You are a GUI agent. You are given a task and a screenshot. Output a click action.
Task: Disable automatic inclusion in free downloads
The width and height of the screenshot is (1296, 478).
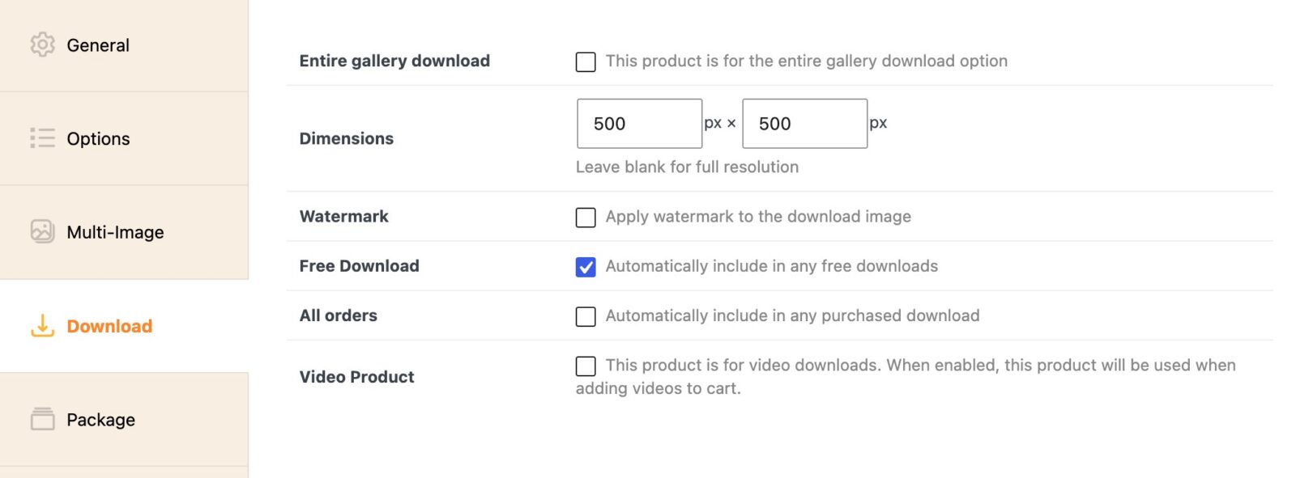click(586, 267)
